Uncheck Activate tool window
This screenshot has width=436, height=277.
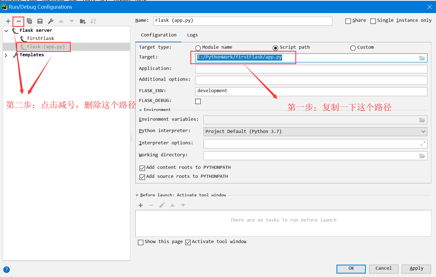pyautogui.click(x=188, y=242)
